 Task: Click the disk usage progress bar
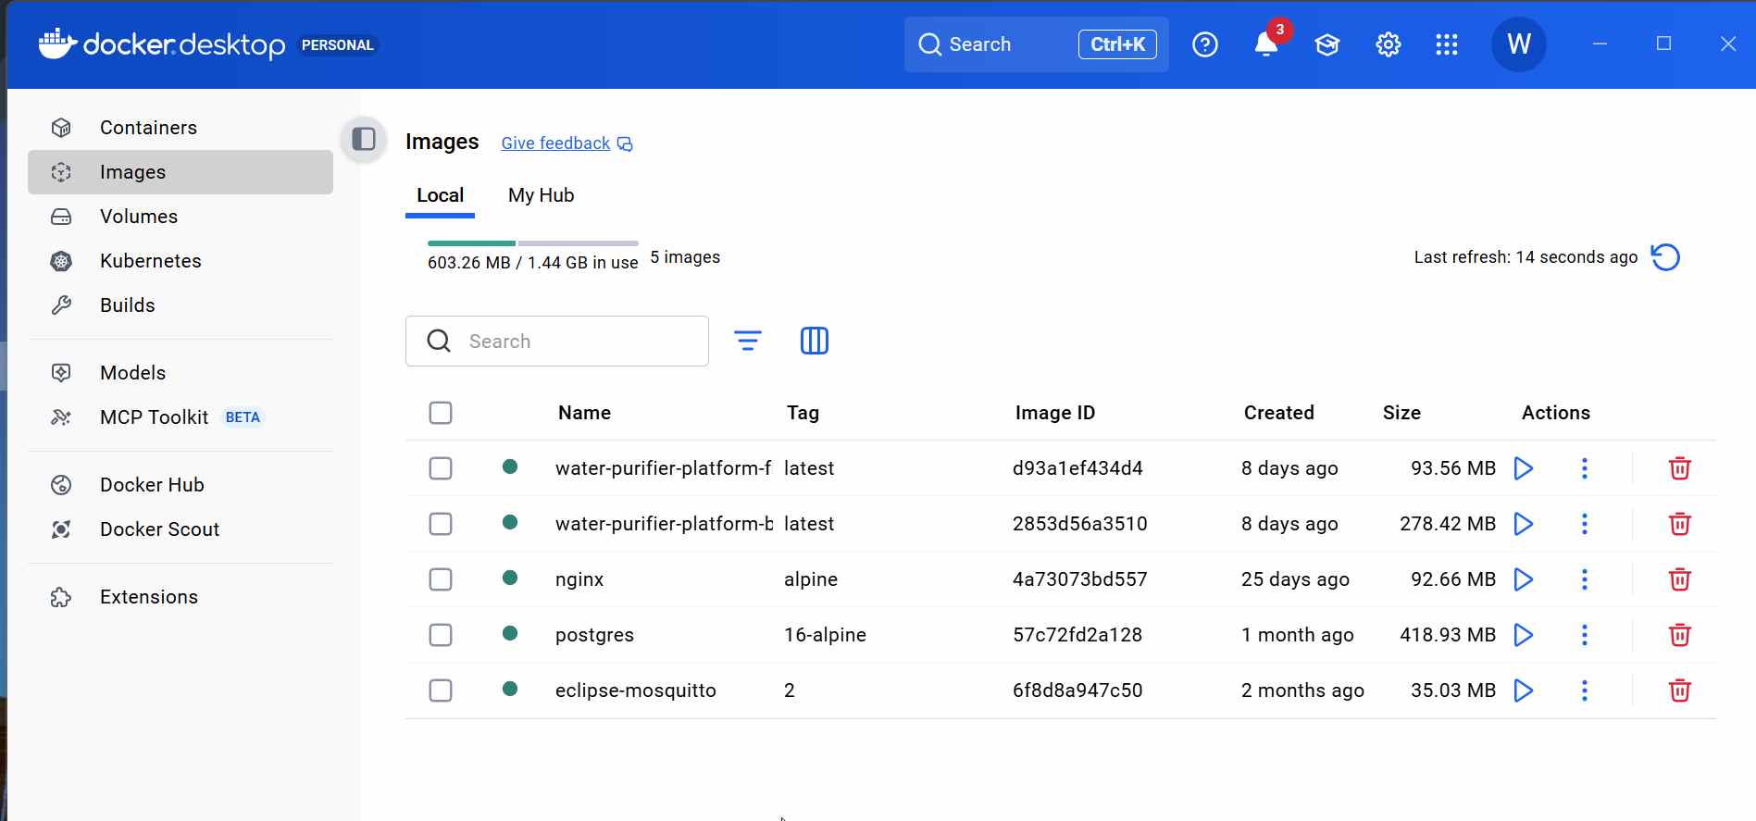click(533, 243)
